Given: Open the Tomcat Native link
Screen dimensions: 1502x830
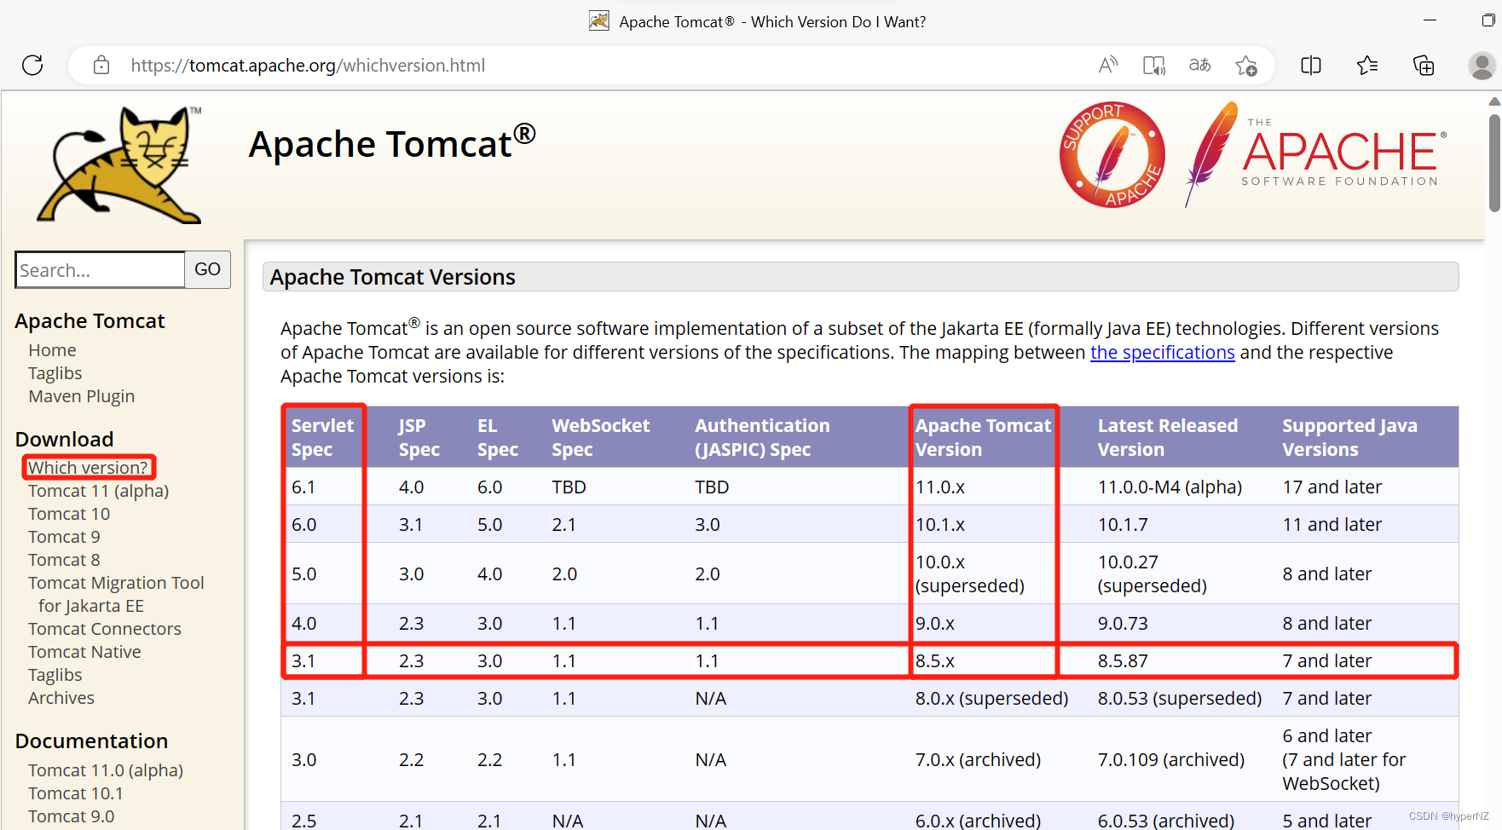Looking at the screenshot, I should [x=84, y=652].
